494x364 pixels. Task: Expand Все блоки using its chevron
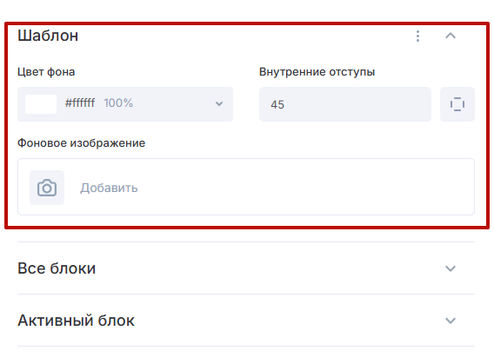(451, 268)
